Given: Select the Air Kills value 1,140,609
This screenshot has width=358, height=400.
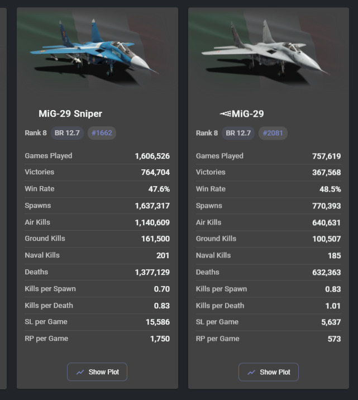Looking at the screenshot, I should pyautogui.click(x=152, y=222).
